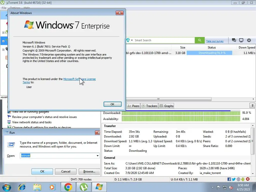Viewport: 256px width, 192px height.
Task: Expand the third sidebar tree node
Action: click(3, 49)
